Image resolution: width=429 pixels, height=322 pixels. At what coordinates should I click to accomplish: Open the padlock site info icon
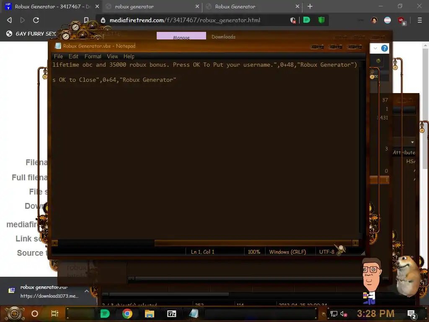[103, 20]
